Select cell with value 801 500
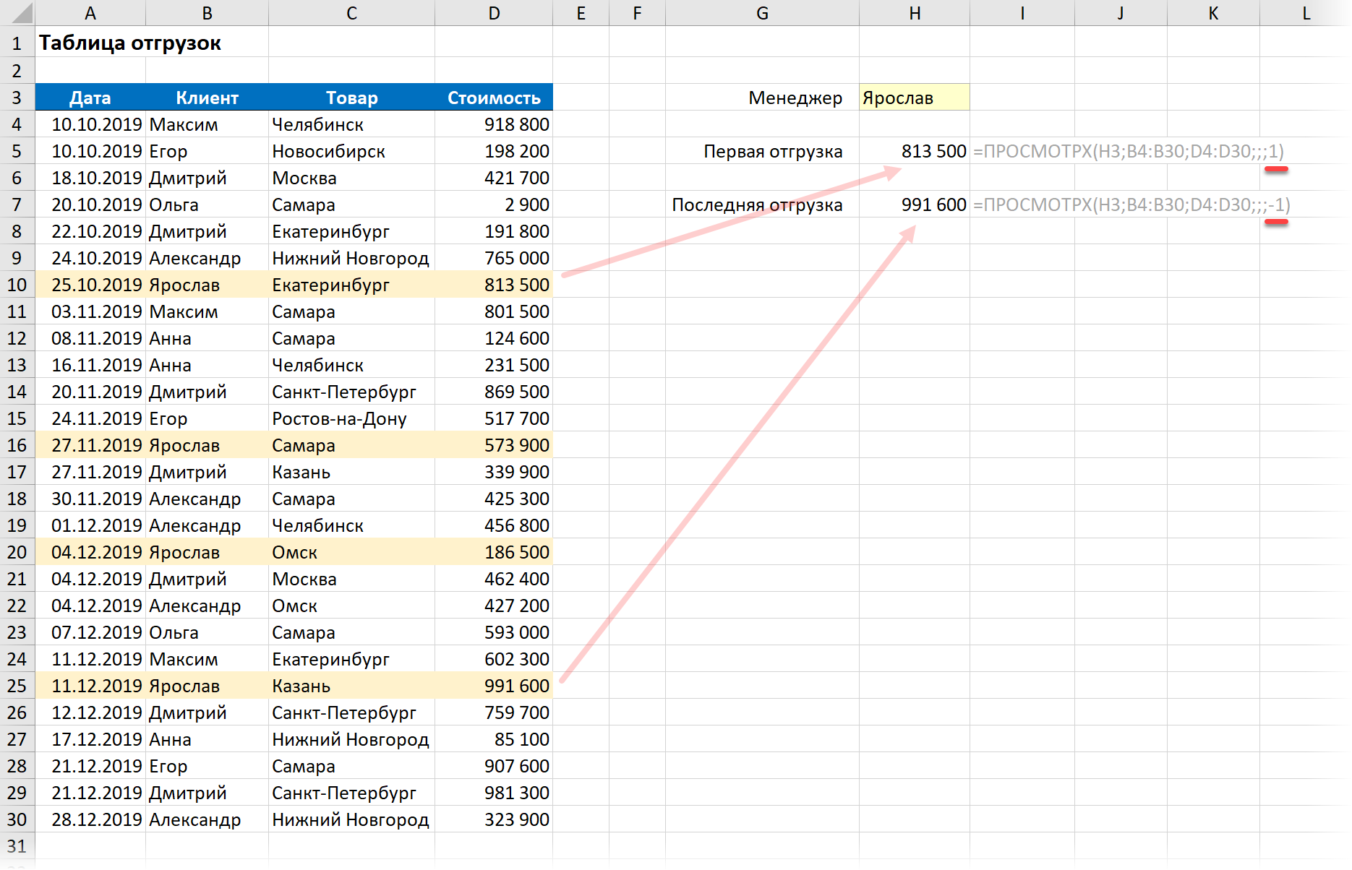The height and width of the screenshot is (870, 1352). 494,311
